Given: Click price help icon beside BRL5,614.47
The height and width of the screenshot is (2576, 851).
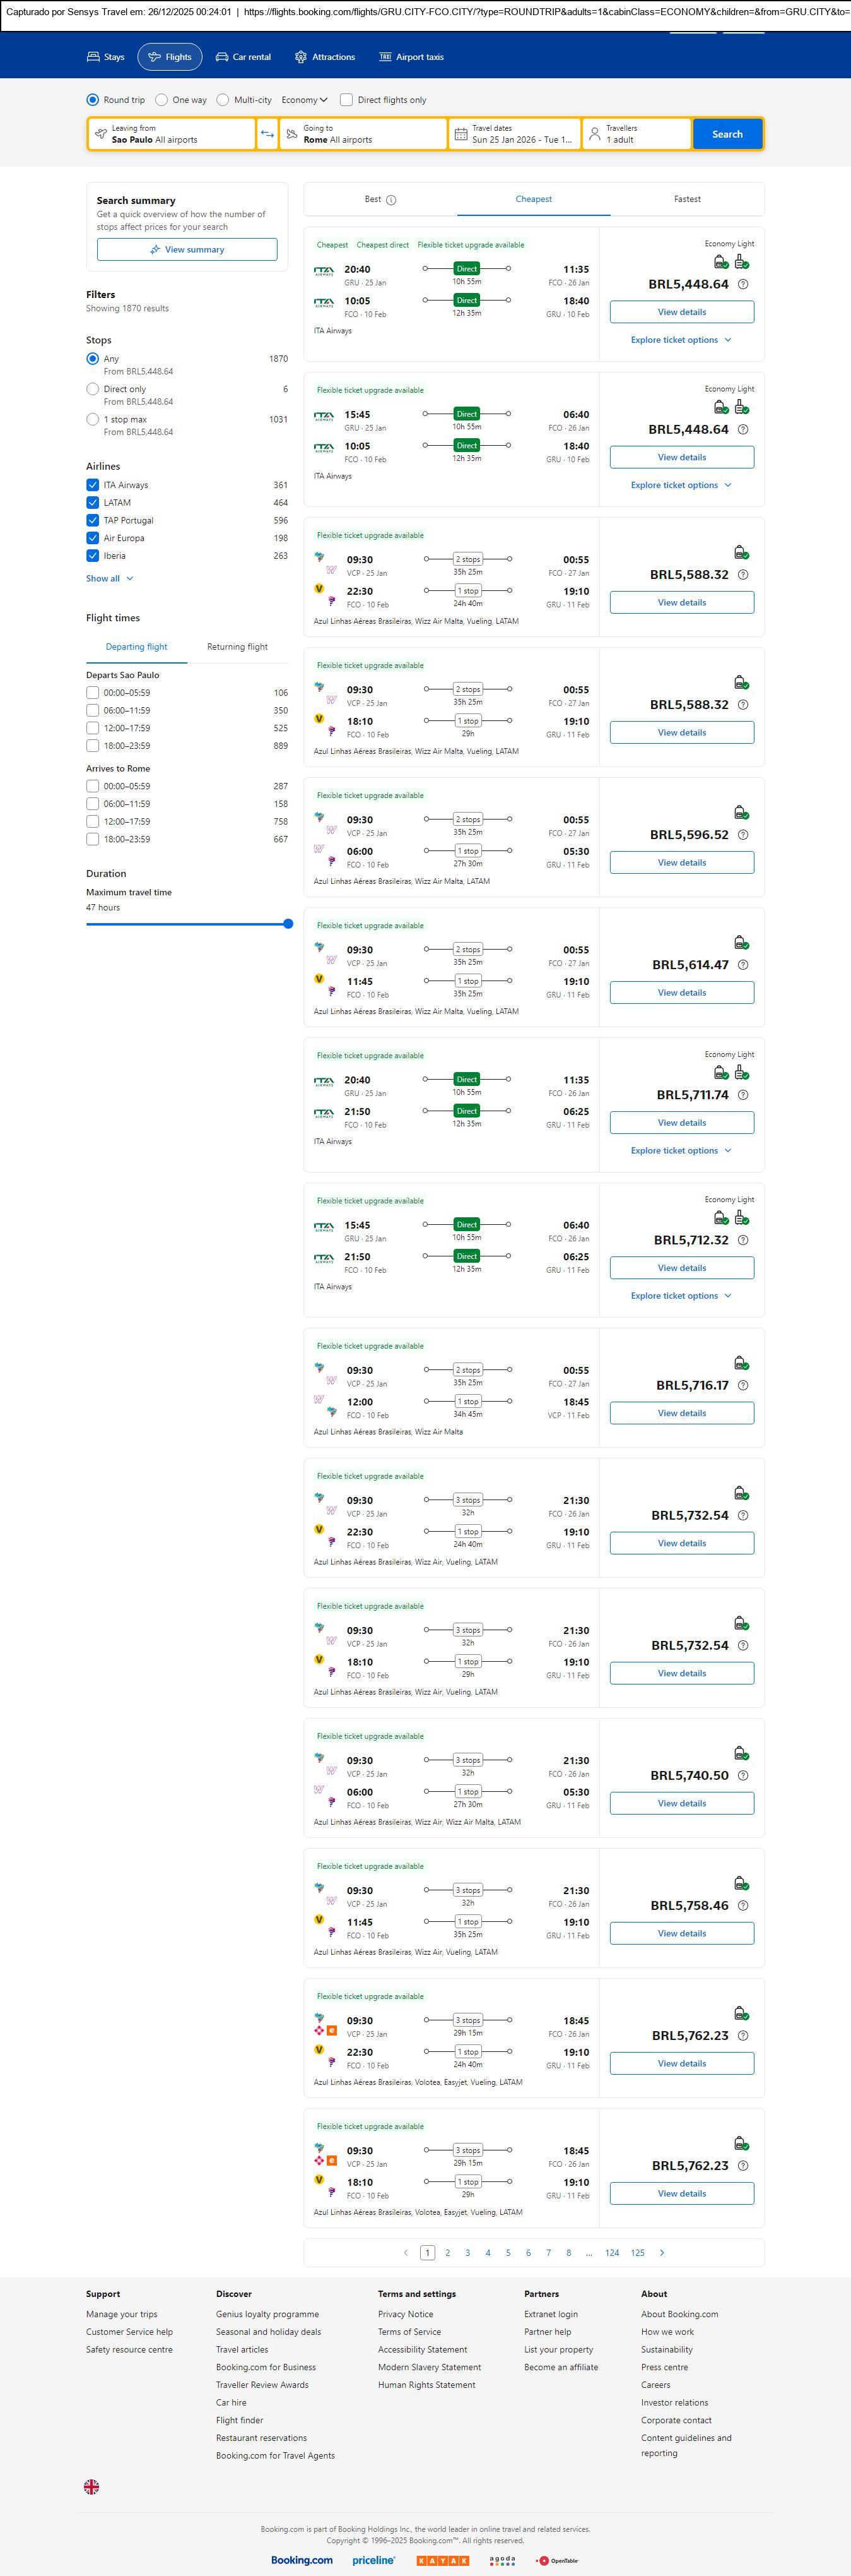Looking at the screenshot, I should (742, 965).
